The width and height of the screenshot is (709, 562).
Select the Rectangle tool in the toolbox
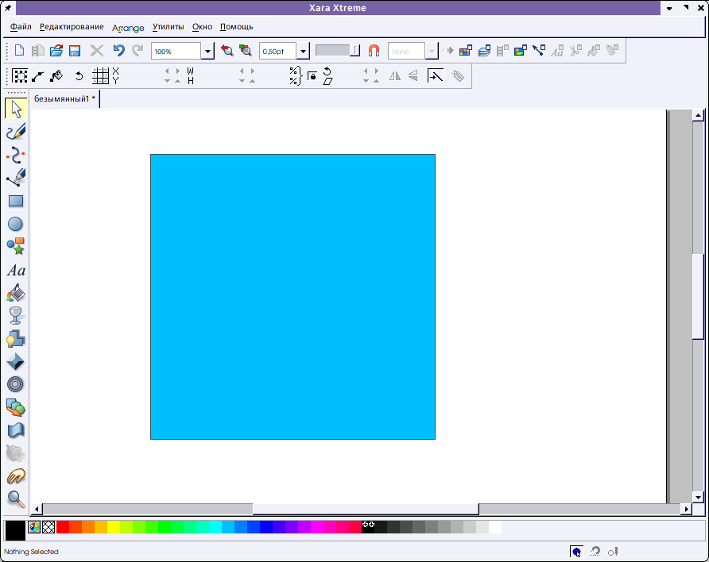[x=15, y=202]
